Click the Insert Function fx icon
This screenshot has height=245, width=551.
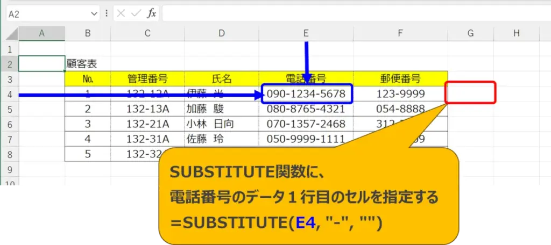(x=152, y=13)
